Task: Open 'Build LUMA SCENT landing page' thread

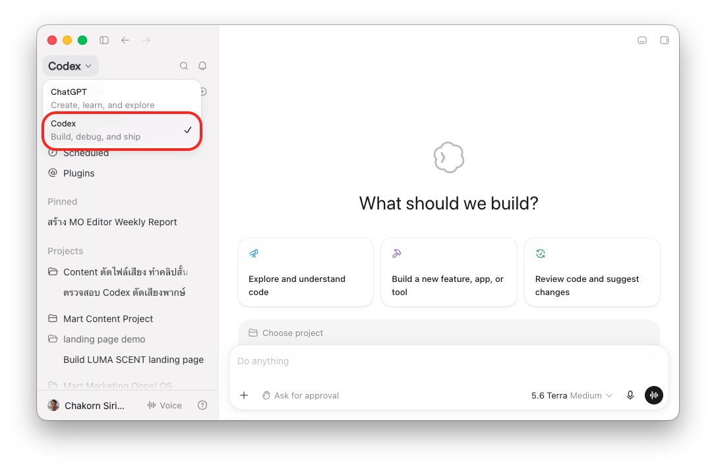Action: [133, 360]
